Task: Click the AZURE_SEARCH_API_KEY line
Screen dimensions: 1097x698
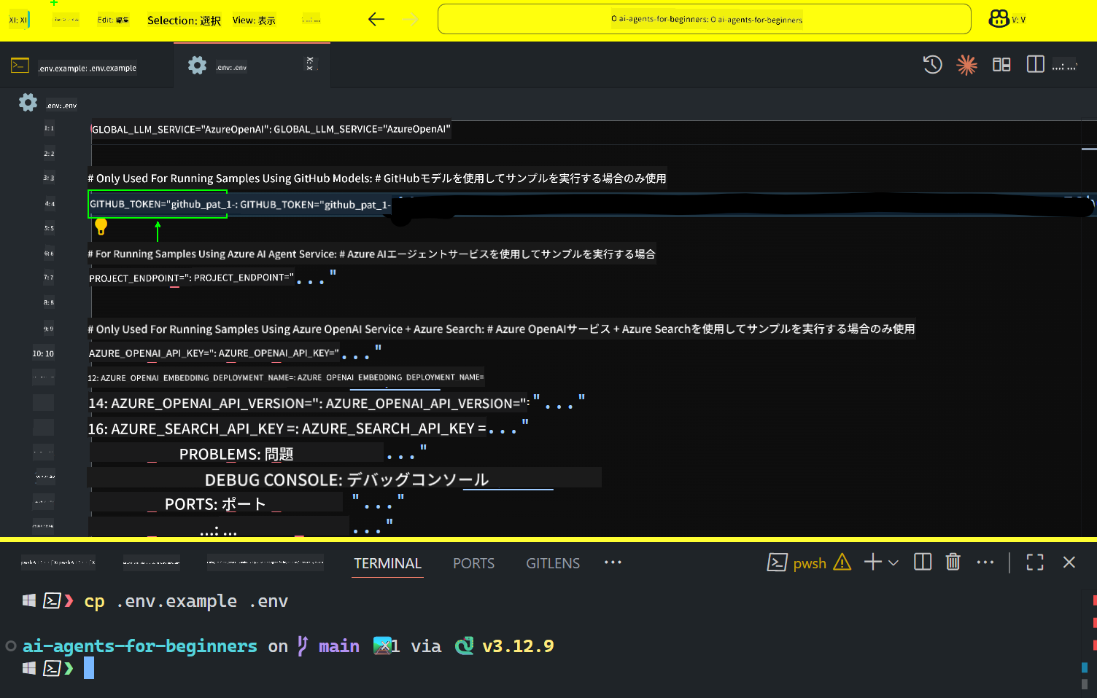Action: (287, 429)
